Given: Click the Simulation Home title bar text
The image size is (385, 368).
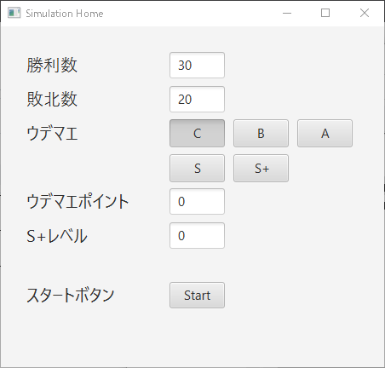Looking at the screenshot, I should pyautogui.click(x=65, y=14).
